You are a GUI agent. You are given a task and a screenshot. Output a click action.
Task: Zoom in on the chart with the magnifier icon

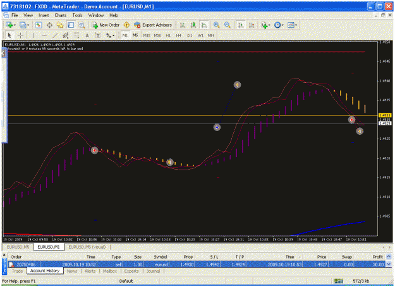pyautogui.click(x=216, y=25)
